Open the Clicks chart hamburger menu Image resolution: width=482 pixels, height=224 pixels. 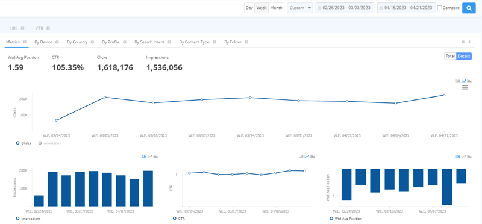click(x=465, y=87)
